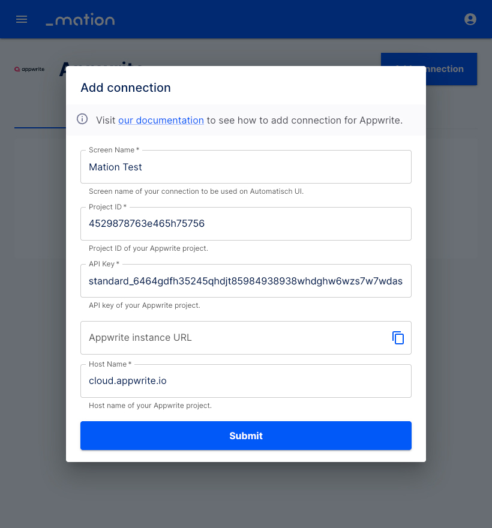The image size is (492, 528).
Task: Select the API Key input field
Action: [x=246, y=281]
